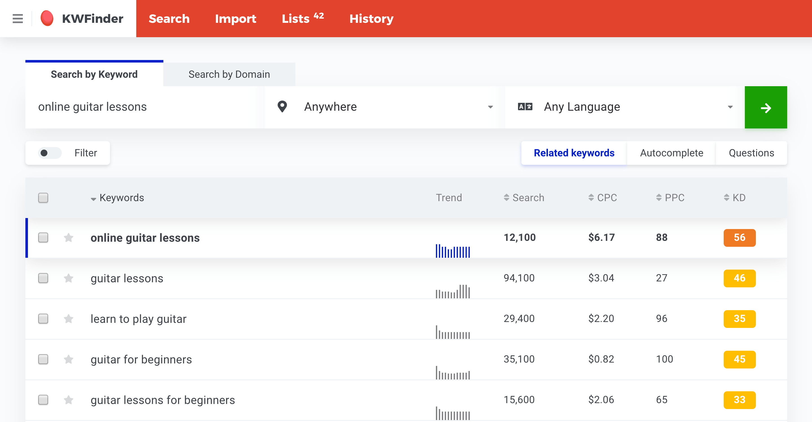Check the guitar lessons row checkbox
Image resolution: width=812 pixels, height=422 pixels.
click(43, 278)
